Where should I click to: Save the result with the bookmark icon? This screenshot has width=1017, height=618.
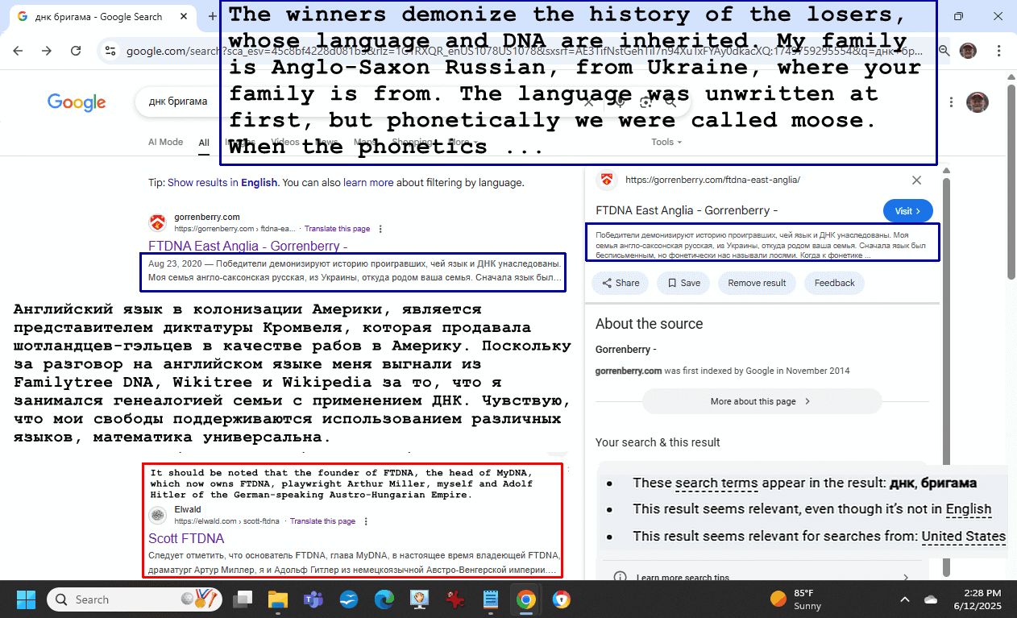pos(683,283)
